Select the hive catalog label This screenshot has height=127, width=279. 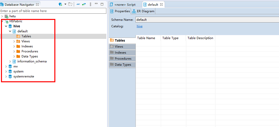[17, 26]
